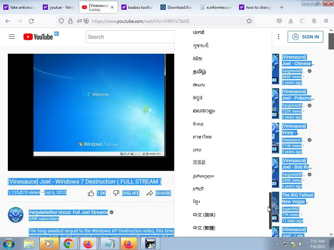Click the SHARE arrow icon
The height and width of the screenshot is (250, 334).
[150, 193]
